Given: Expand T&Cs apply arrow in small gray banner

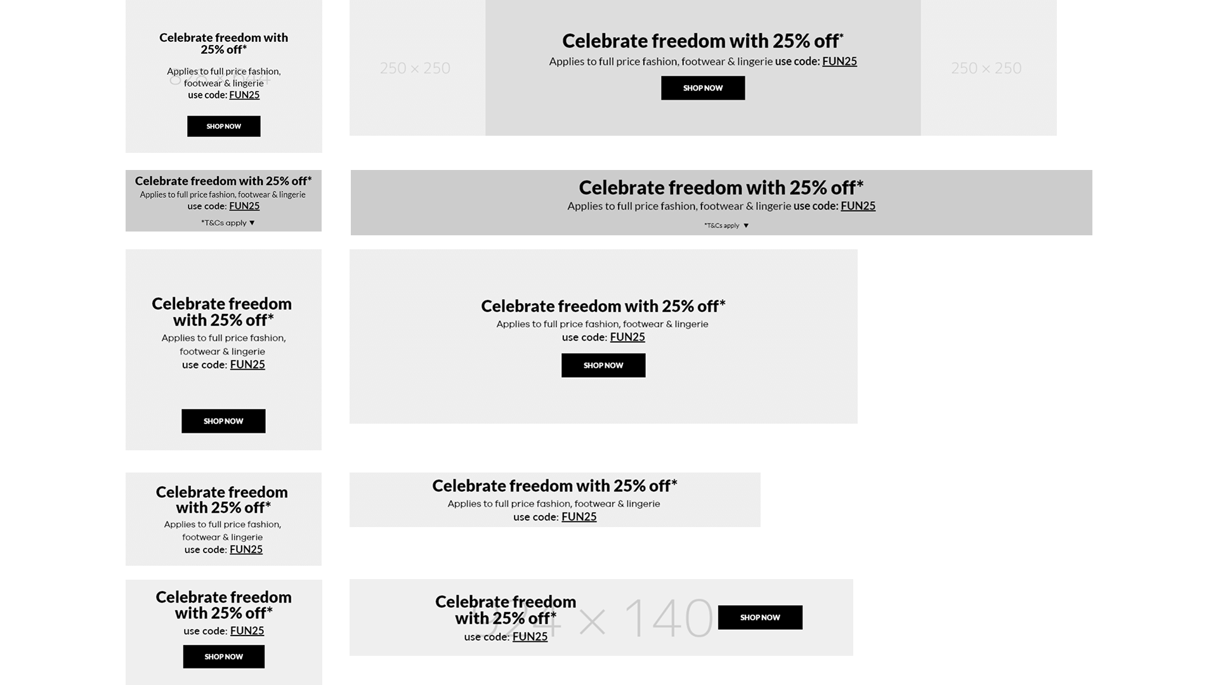Looking at the screenshot, I should (252, 223).
